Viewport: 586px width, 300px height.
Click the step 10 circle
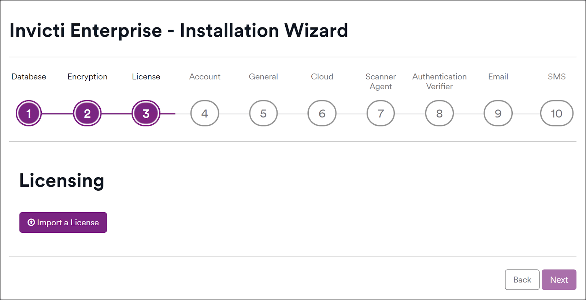tap(556, 113)
